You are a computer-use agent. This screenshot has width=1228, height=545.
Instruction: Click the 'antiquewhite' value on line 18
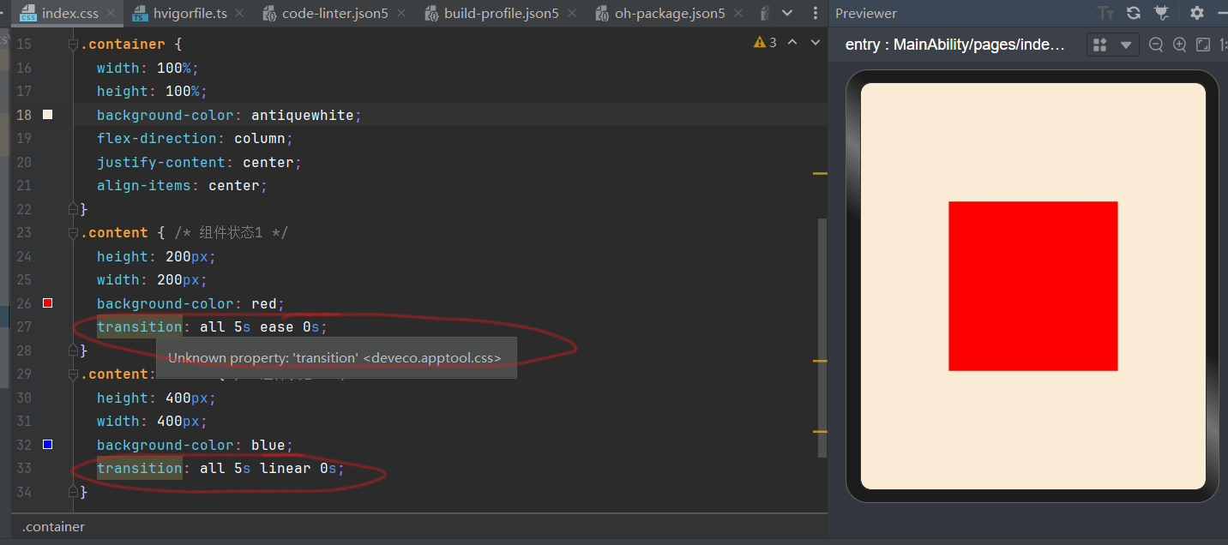coord(303,115)
